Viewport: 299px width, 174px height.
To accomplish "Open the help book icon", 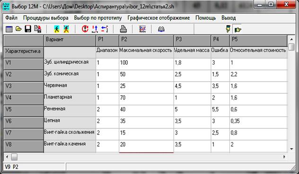I will point(161,29).
